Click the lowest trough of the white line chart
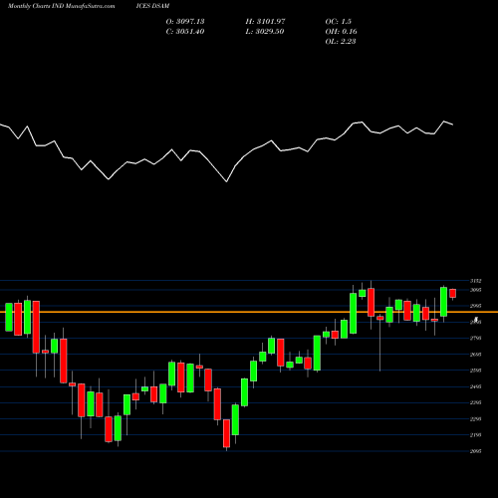This screenshot has width=498, height=498. [227, 181]
